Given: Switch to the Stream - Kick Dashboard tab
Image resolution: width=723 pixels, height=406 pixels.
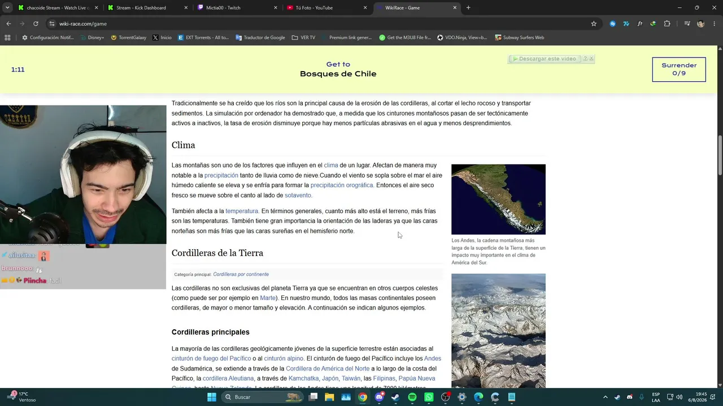Looking at the screenshot, I should [x=147, y=8].
